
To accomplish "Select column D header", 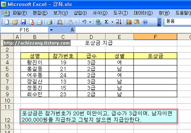I will (x=91, y=37).
